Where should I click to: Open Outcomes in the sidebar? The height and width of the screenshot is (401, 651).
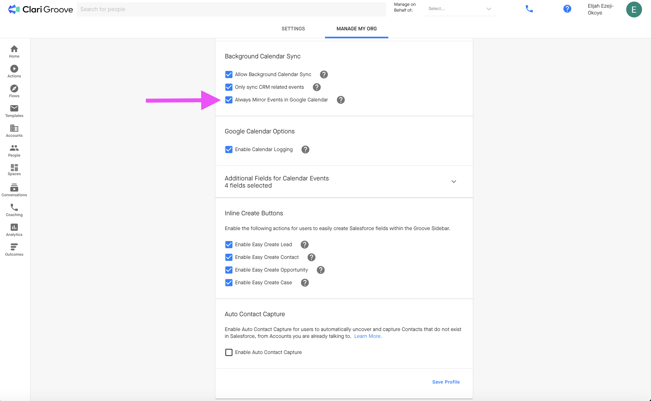14,250
